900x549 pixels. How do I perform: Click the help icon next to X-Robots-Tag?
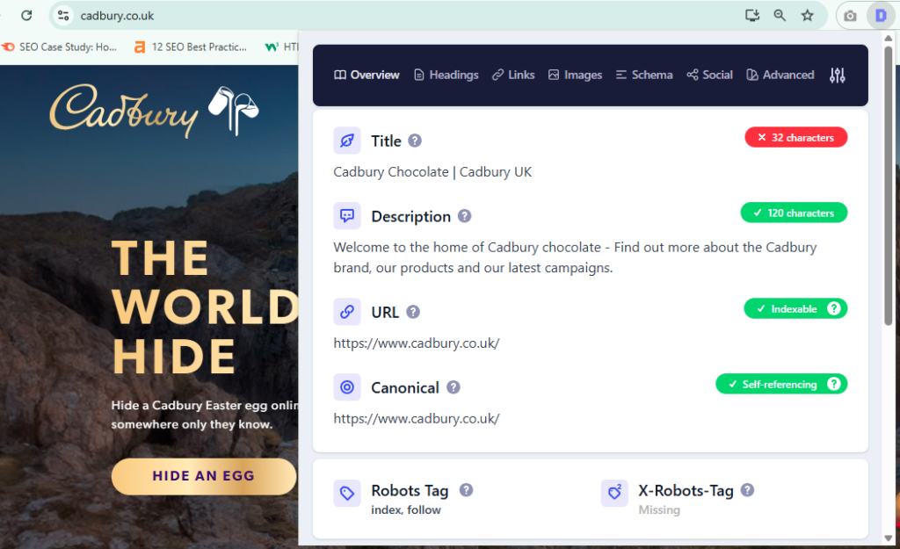pyautogui.click(x=747, y=490)
